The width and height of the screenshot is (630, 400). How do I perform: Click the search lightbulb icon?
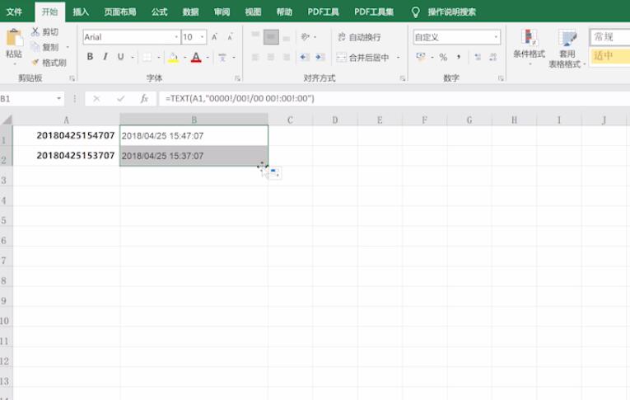415,12
